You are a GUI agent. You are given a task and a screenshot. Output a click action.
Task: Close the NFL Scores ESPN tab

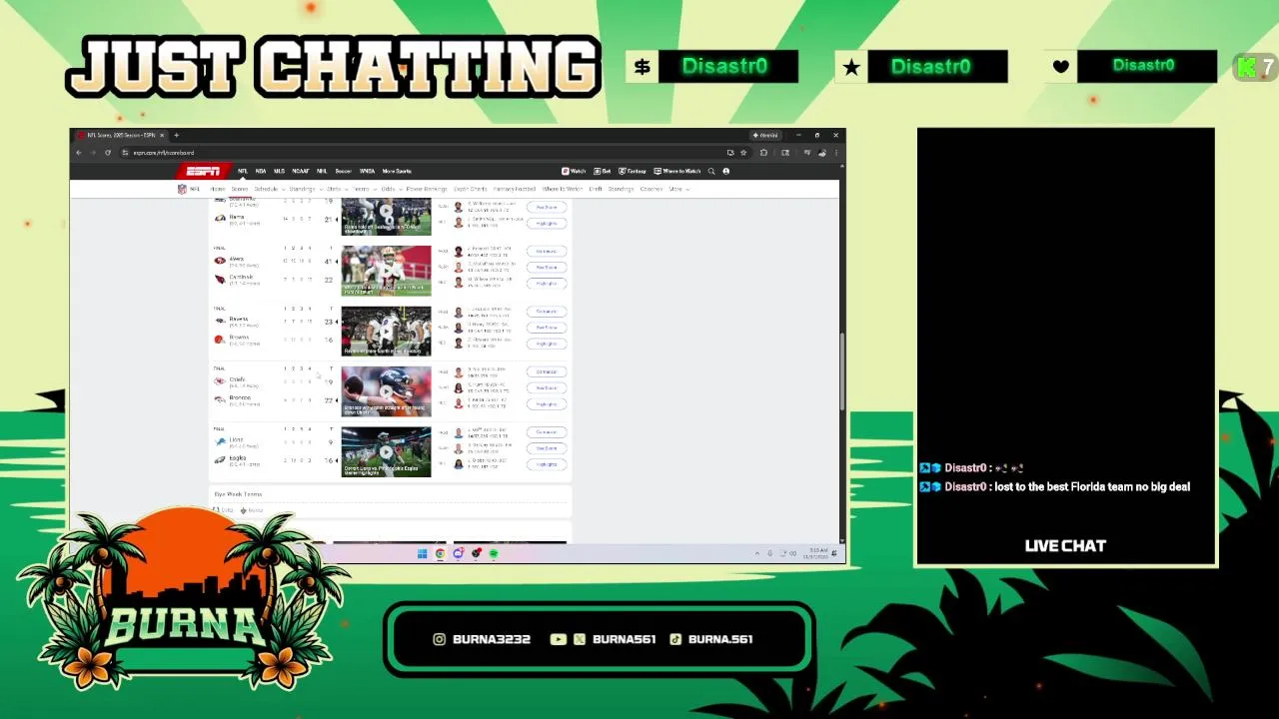pos(162,135)
